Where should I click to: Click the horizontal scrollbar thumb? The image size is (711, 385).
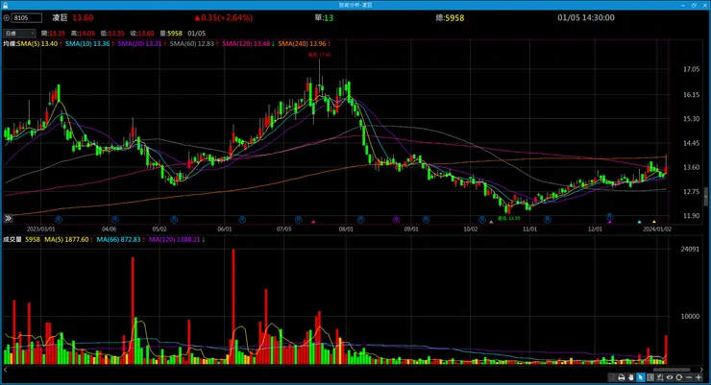(672, 370)
